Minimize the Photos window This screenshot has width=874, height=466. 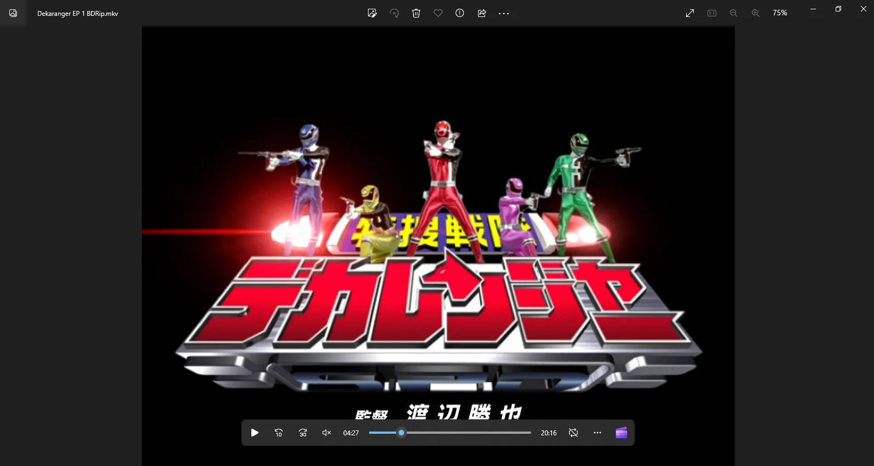(813, 9)
